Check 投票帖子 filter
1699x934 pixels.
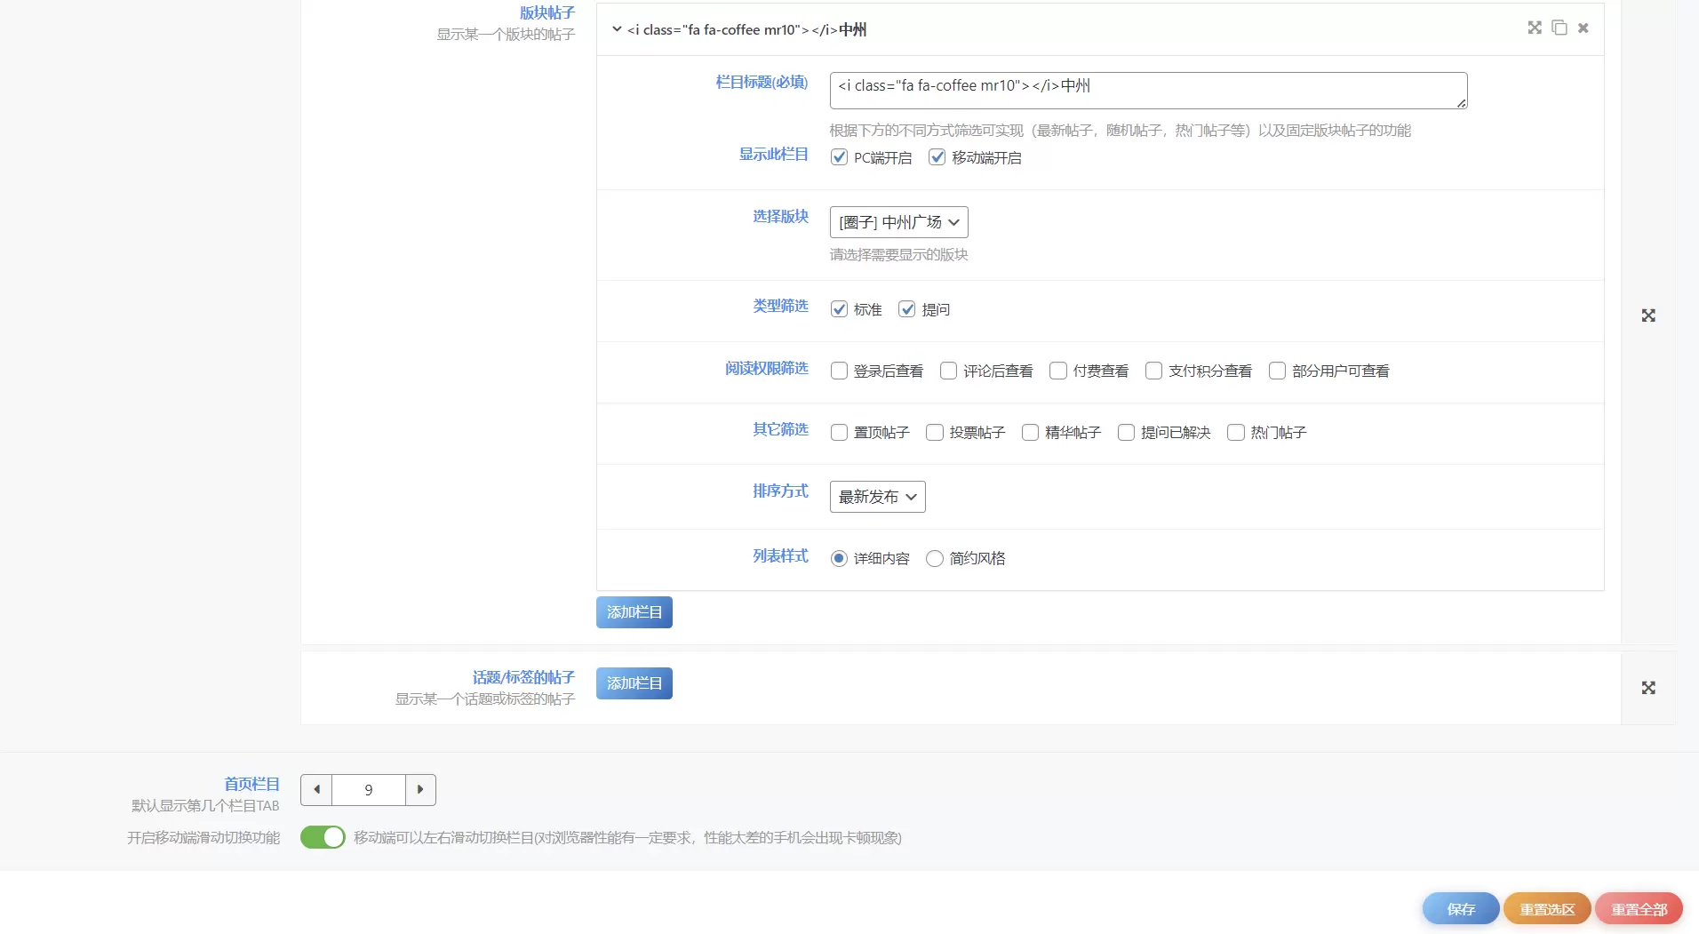click(934, 432)
